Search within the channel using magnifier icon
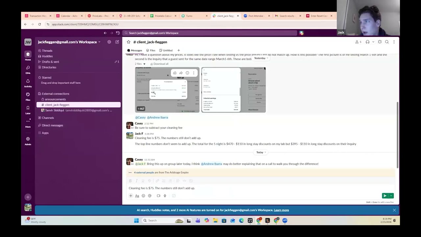 pyautogui.click(x=387, y=42)
